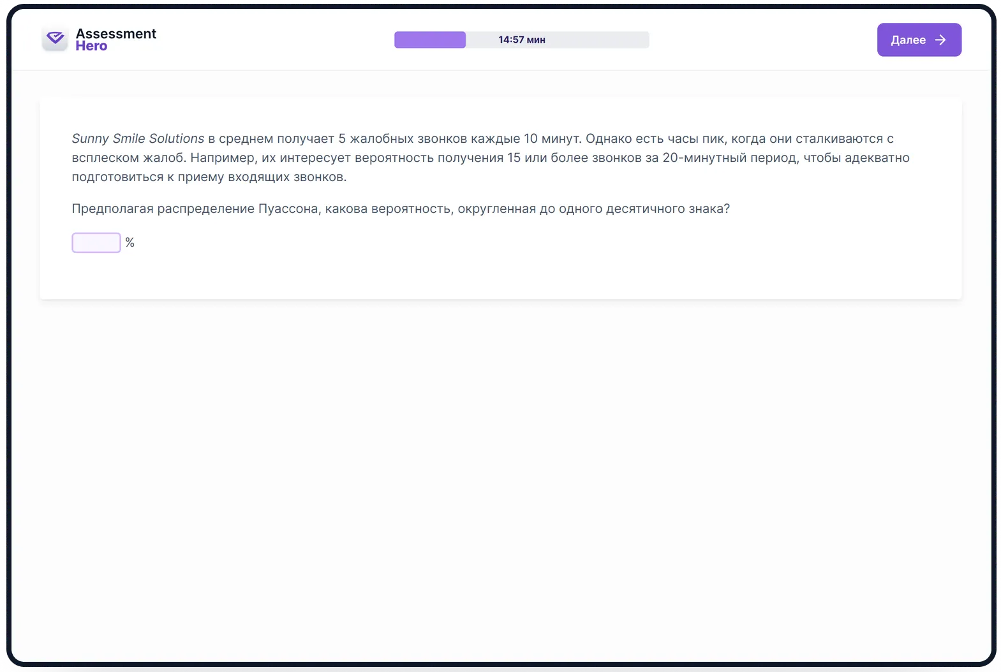Image resolution: width=1001 pixels, height=672 pixels.
Task: Click the Assessment Hero brand name
Action: pos(115,40)
